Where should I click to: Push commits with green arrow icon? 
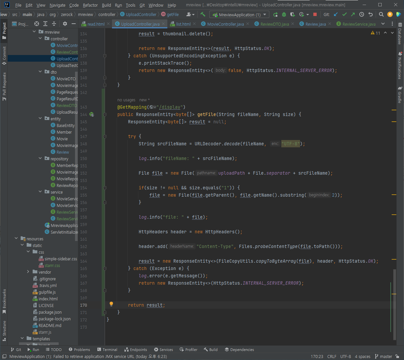pos(353,14)
